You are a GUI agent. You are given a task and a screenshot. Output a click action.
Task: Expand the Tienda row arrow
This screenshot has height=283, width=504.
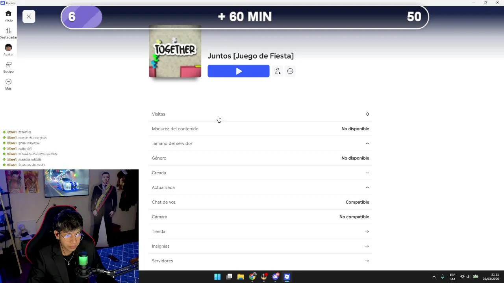367,232
